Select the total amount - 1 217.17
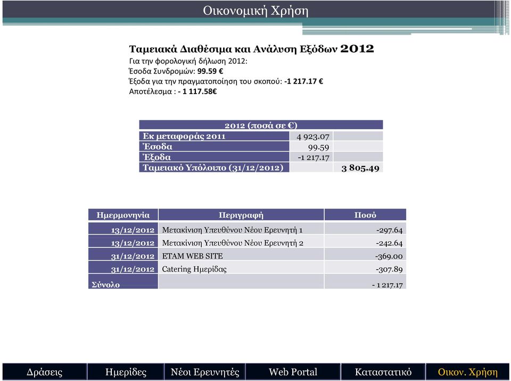Screen dimensions: 511x381 click(x=388, y=285)
